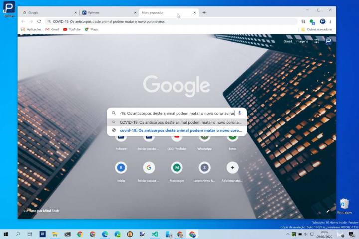
Task: Open the Gmail link at top right
Action: click(x=288, y=41)
